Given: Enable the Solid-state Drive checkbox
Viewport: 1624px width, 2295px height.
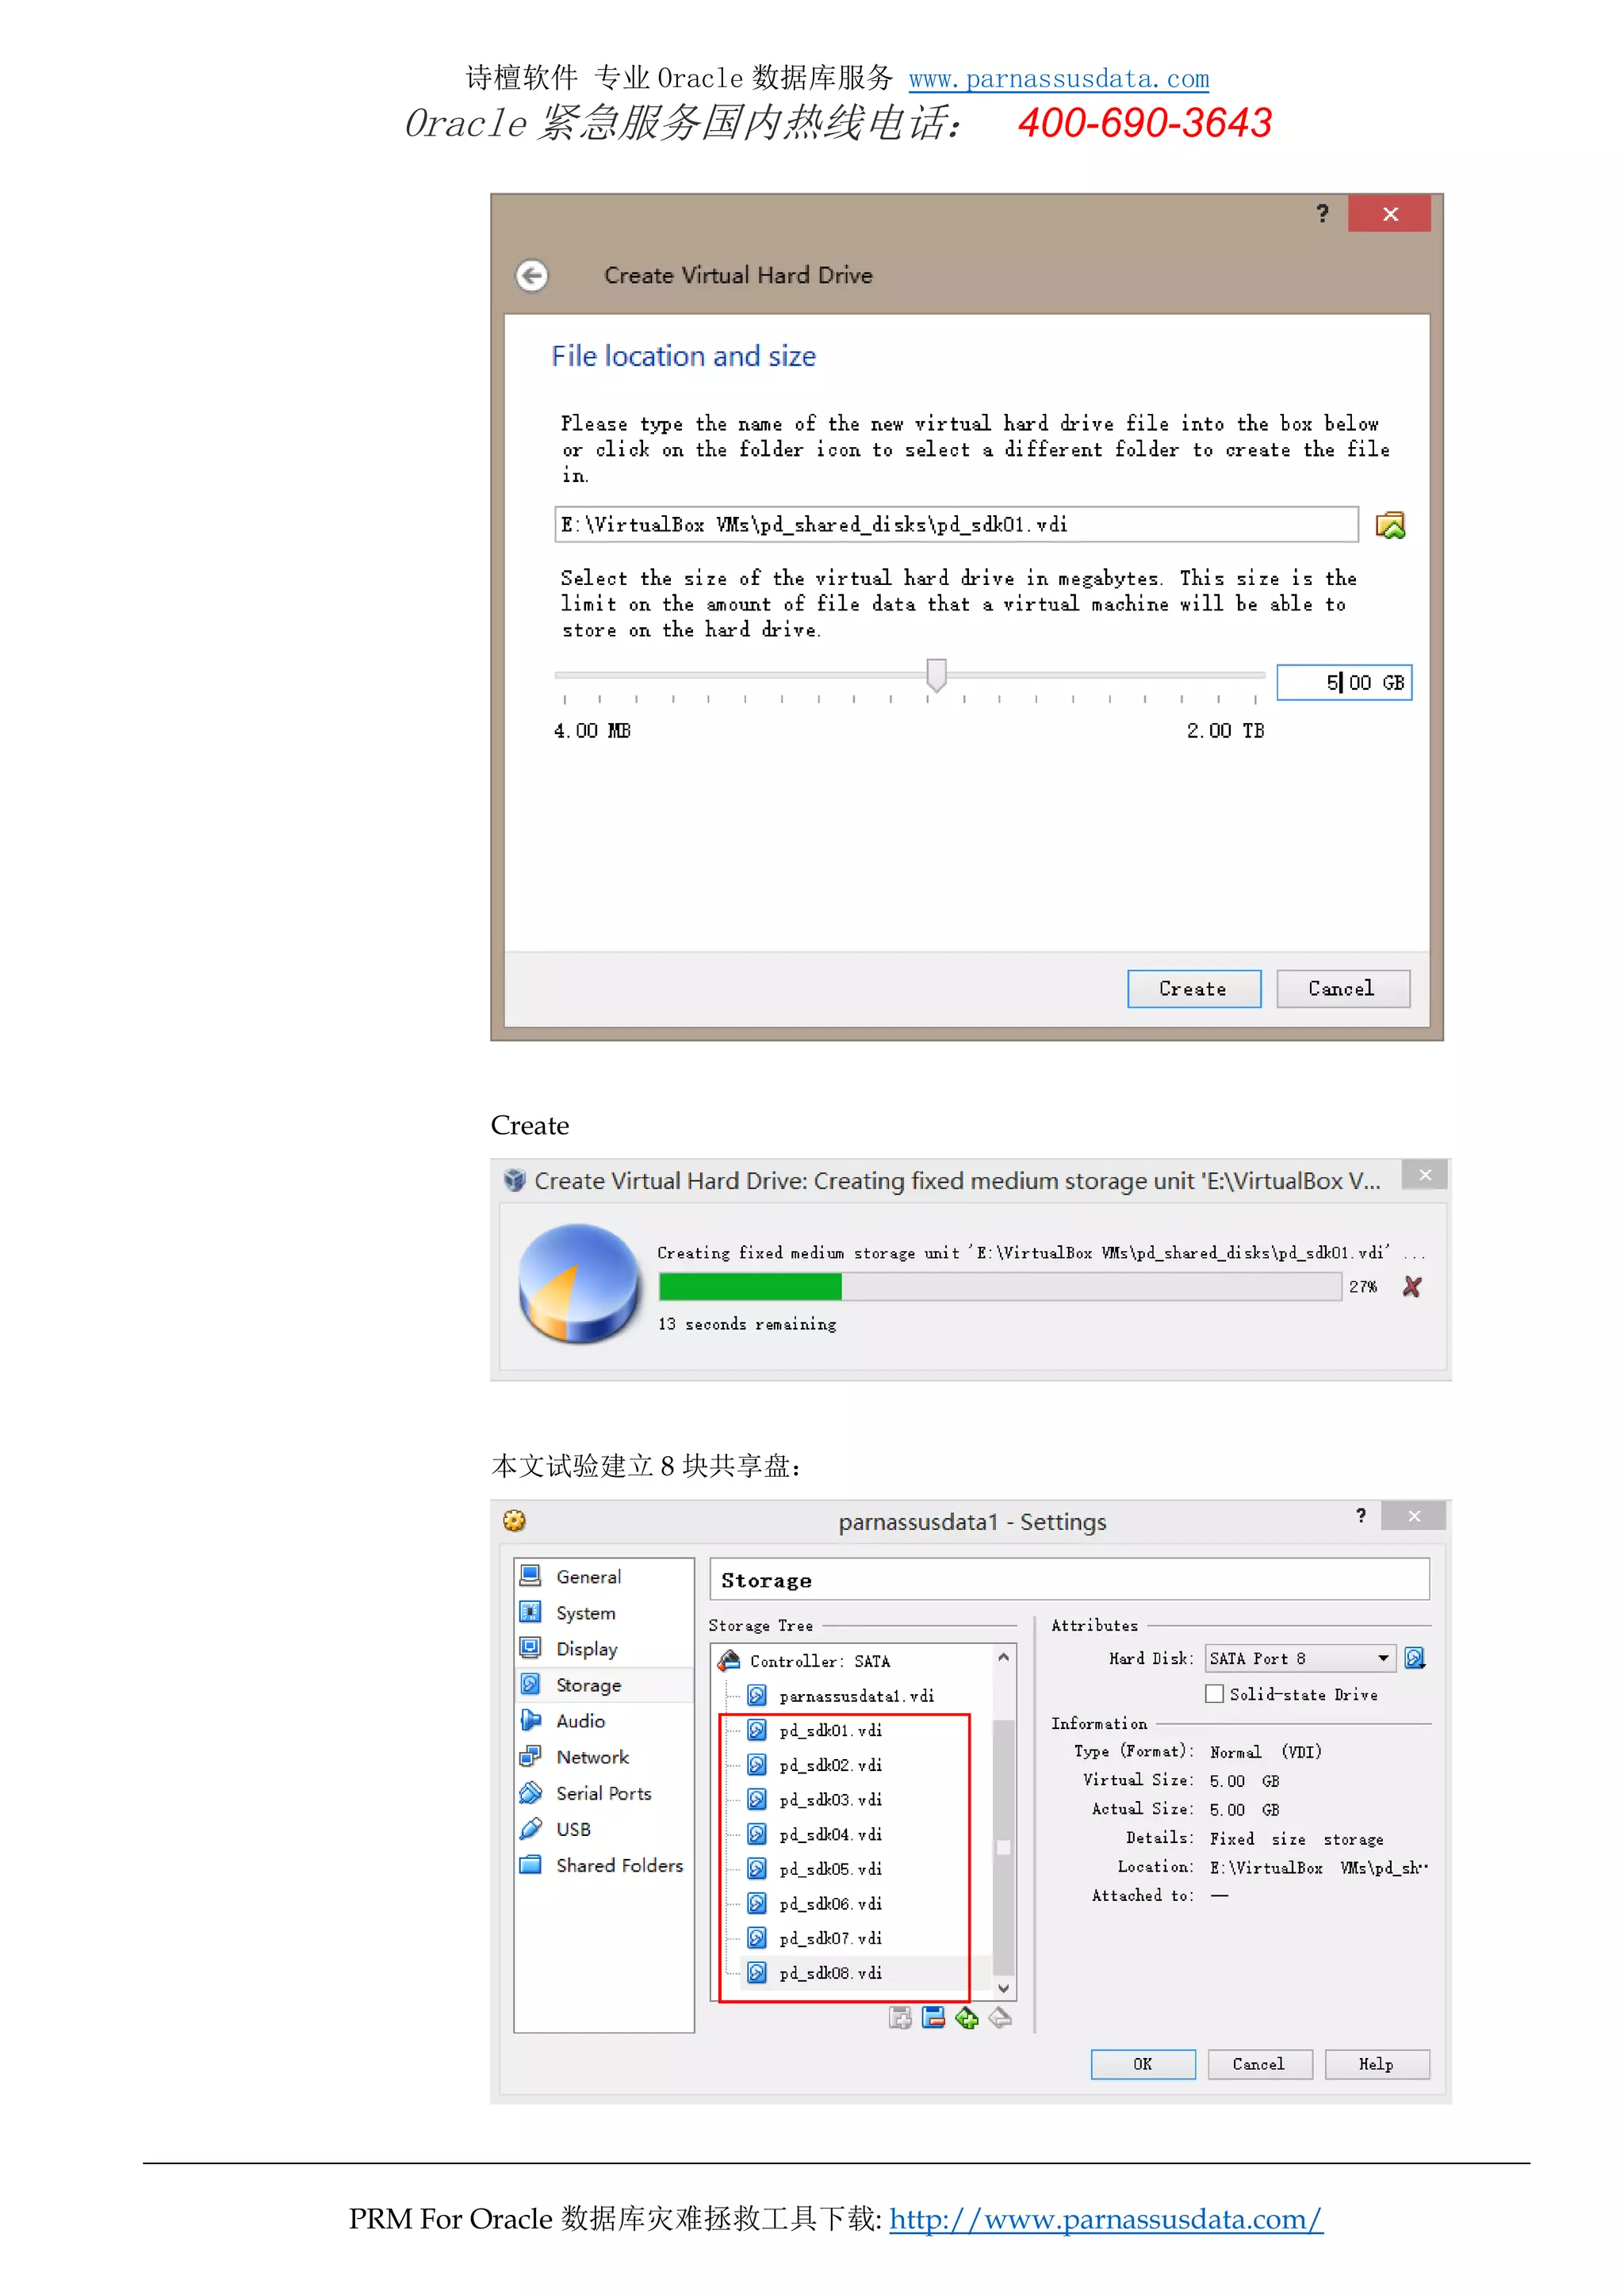Looking at the screenshot, I should (x=1214, y=1693).
